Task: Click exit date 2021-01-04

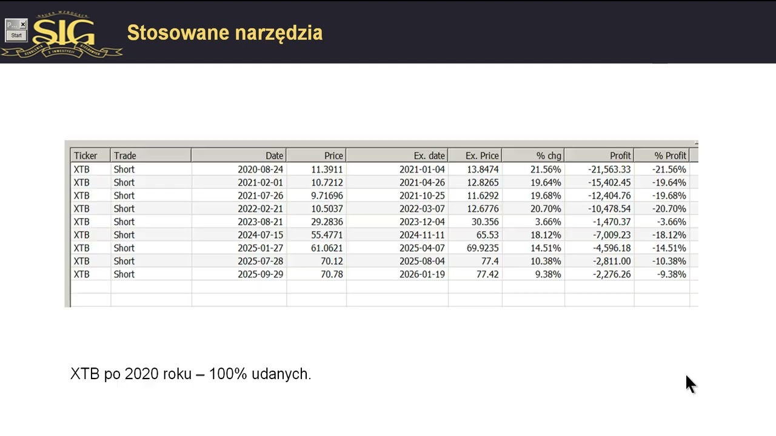Action: tap(422, 170)
